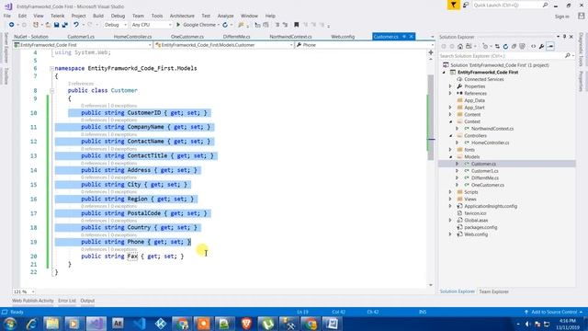Collapse the namespace block on line 6
588x331 pixels.
coord(51,68)
